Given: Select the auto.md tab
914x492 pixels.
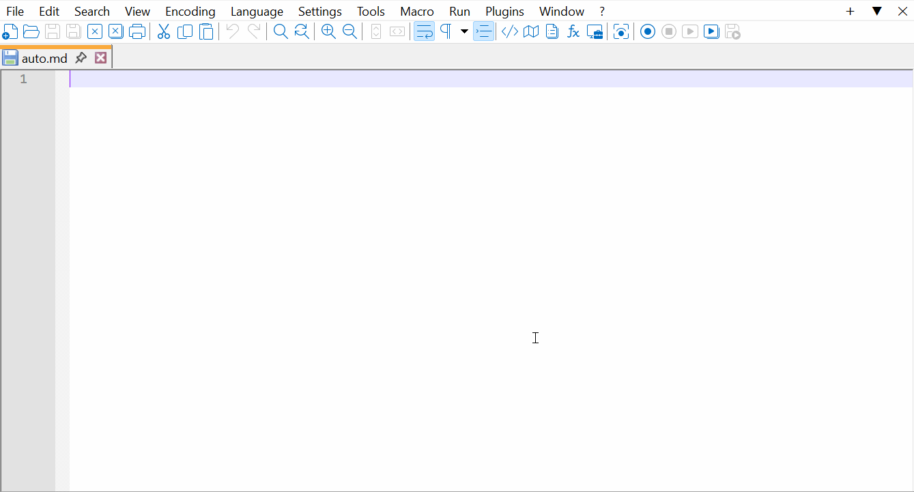Looking at the screenshot, I should click(x=44, y=58).
